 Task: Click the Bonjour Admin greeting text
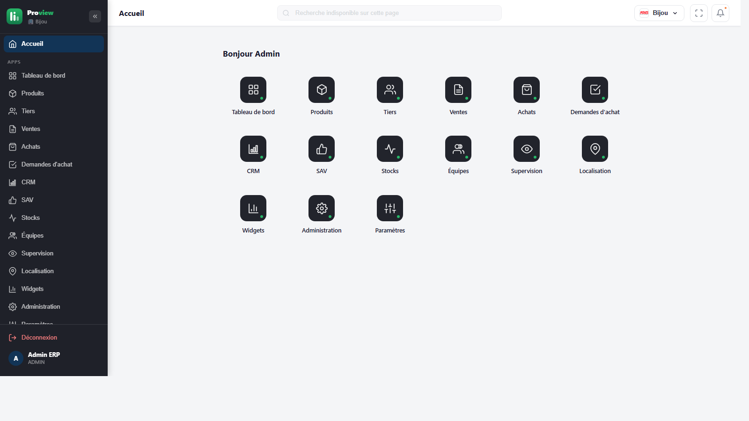click(251, 54)
